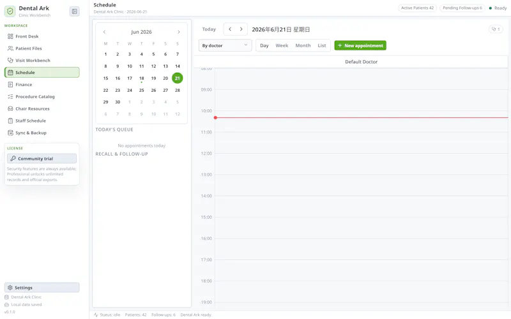Open Staff Schedule section
The width and height of the screenshot is (511, 319).
coord(42,121)
